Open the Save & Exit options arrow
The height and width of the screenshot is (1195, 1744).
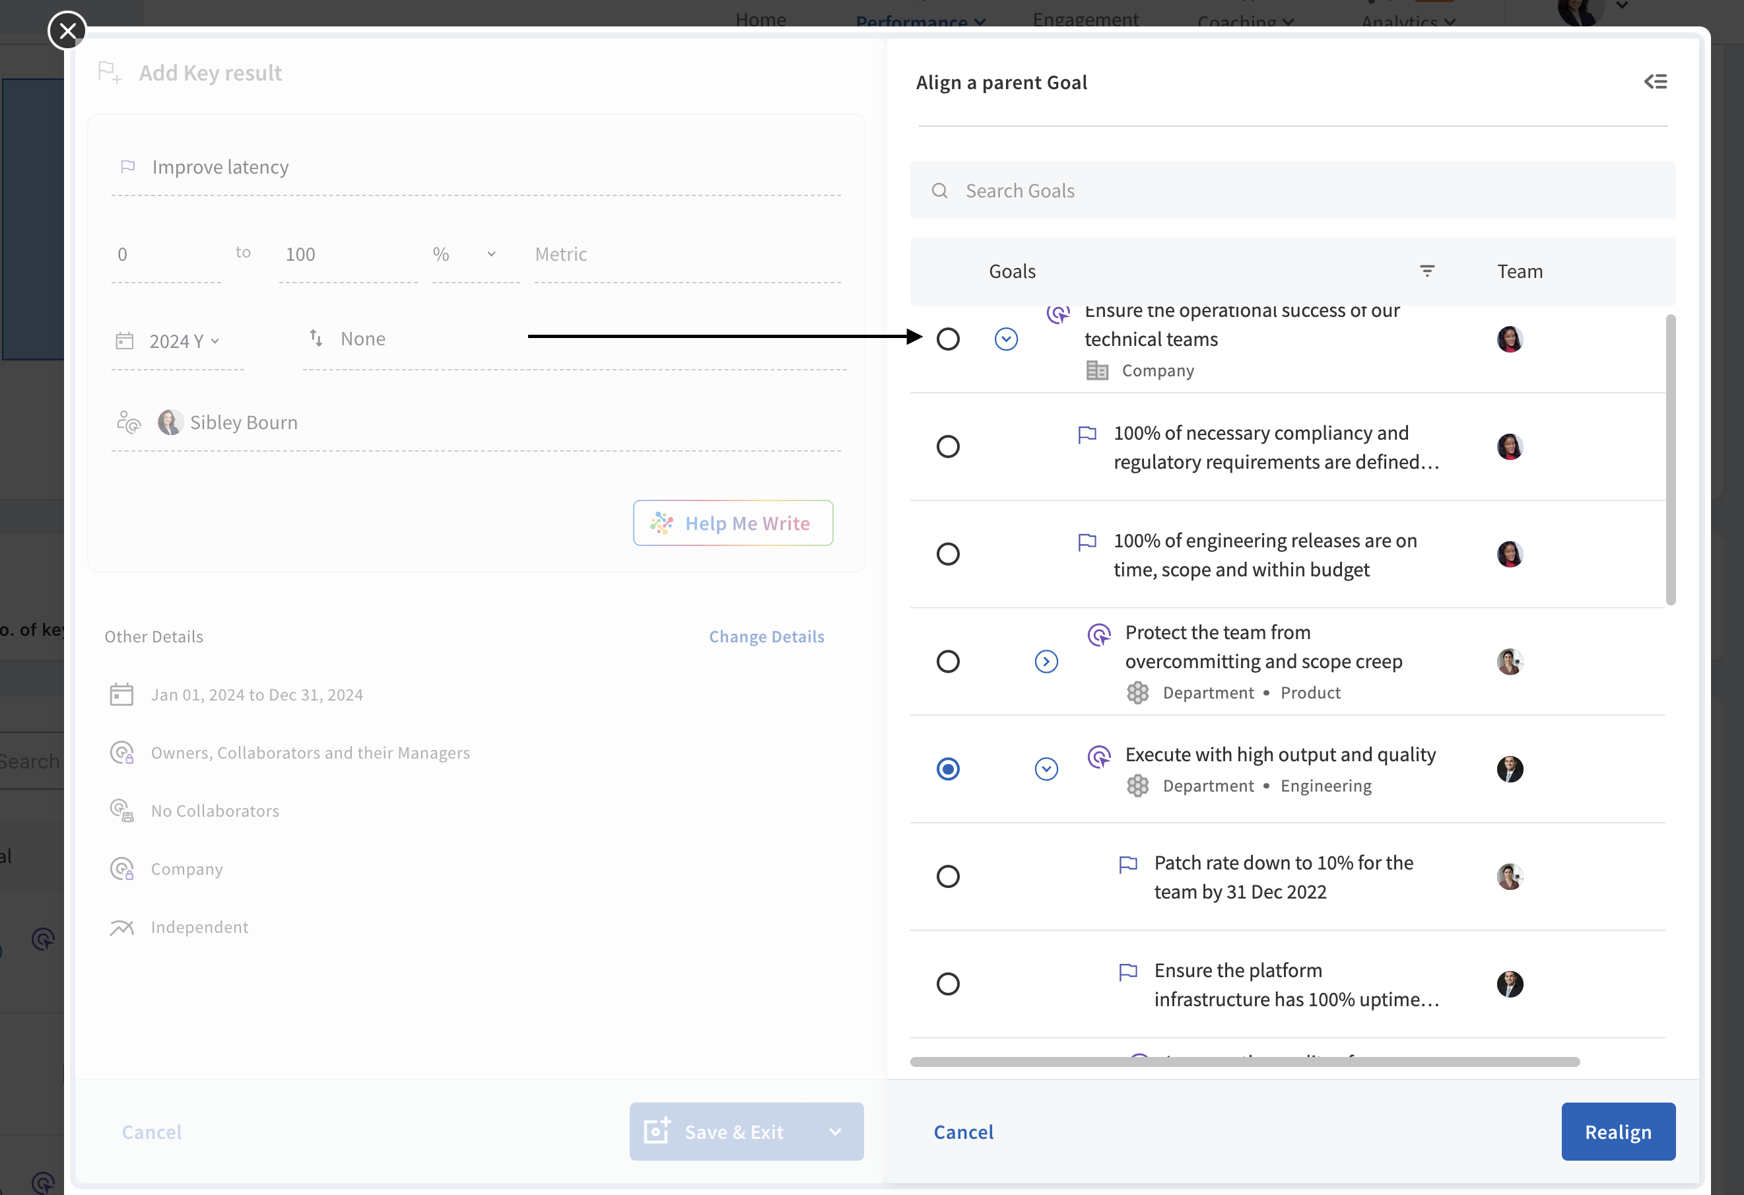(x=834, y=1131)
